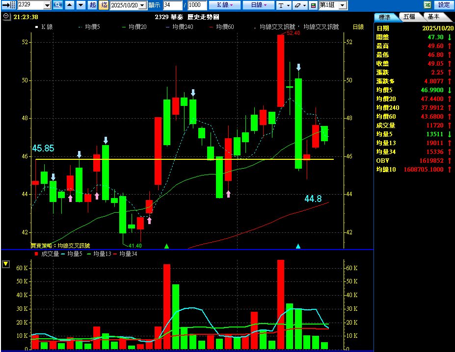Expand the text tool dropdown arrow
This screenshot has height=352, width=455.
(x=288, y=5)
